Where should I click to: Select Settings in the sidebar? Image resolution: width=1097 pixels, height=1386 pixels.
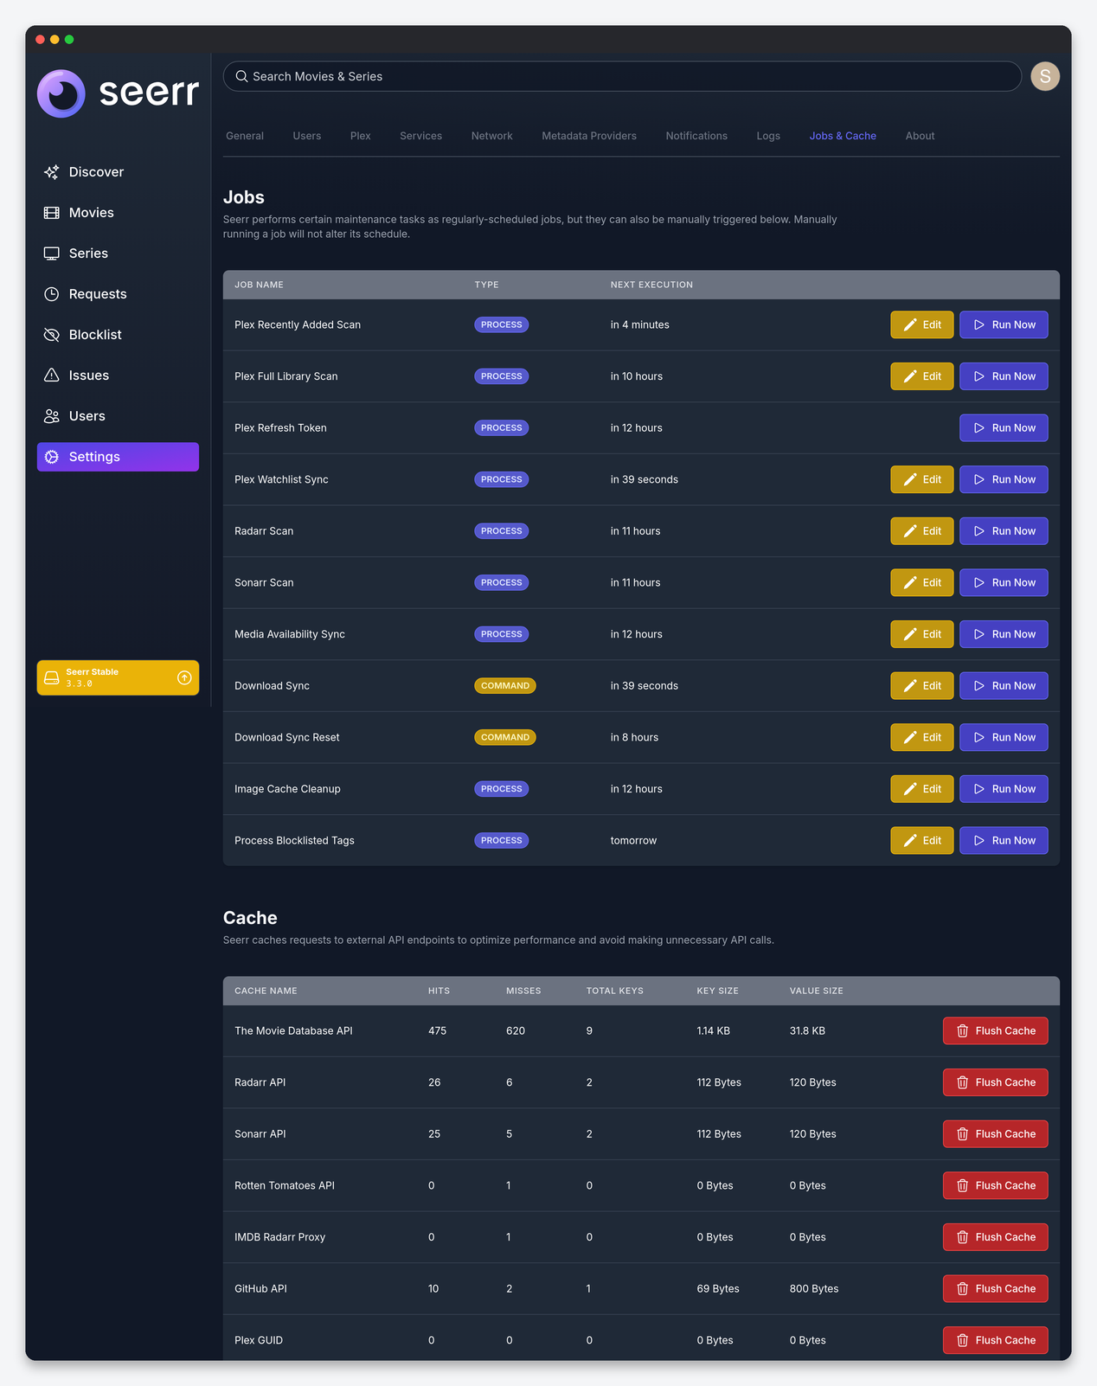point(118,457)
